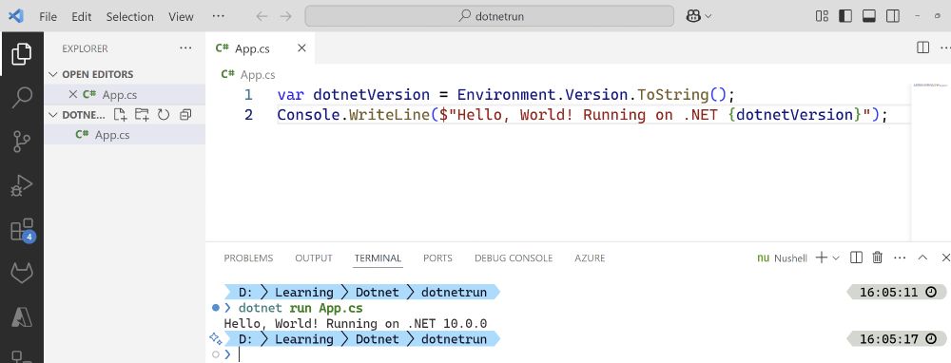Click code line 1 dotnetVersion declaration
The image size is (951, 363).
(x=506, y=94)
